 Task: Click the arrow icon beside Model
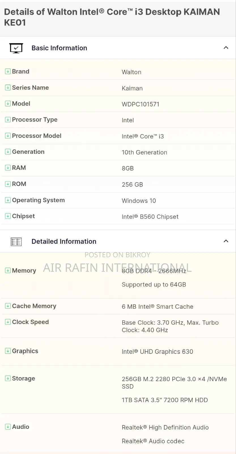[8, 104]
